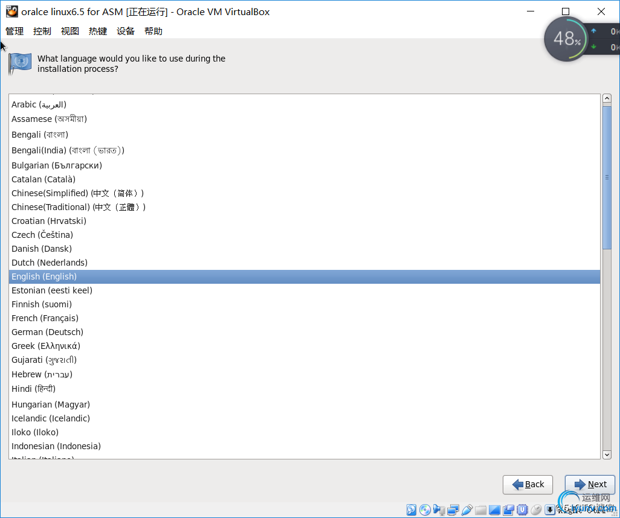Select Arabic in the language list

[x=305, y=104]
